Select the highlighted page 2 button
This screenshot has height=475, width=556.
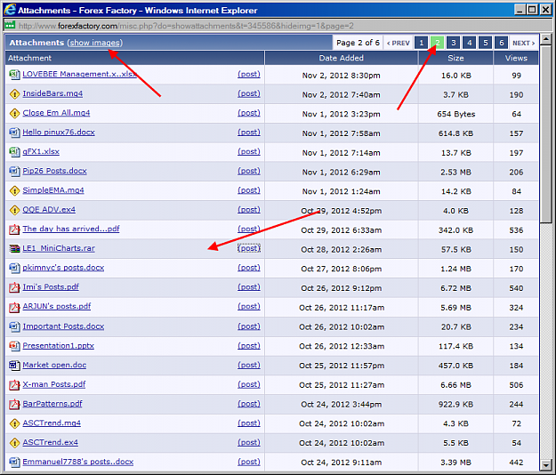point(437,43)
